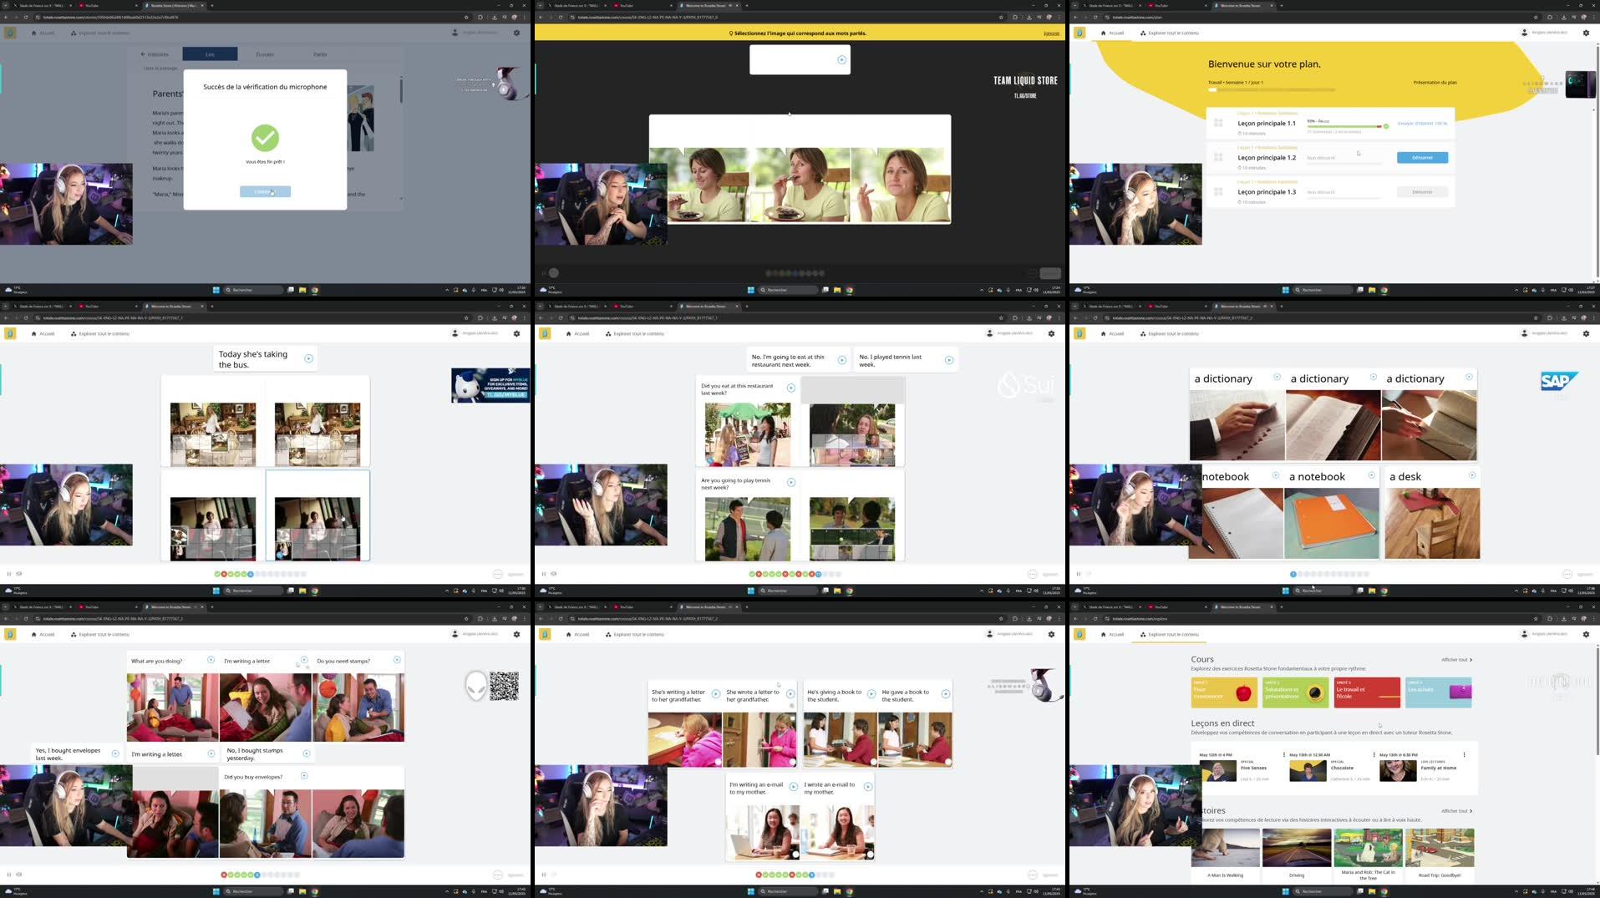Click the Rechercher search box in the explore window taskbar
The width and height of the screenshot is (1600, 898).
point(1322,891)
